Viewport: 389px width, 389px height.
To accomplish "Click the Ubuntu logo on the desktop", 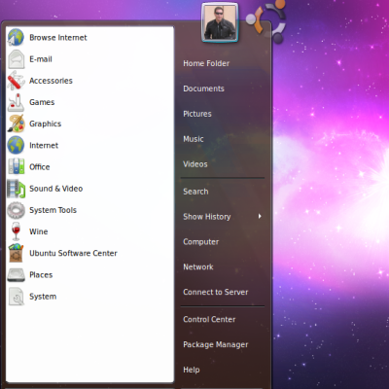I will (x=265, y=21).
